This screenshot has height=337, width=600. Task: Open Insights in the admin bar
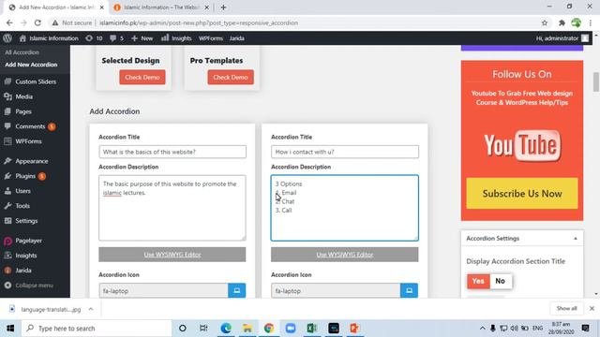tap(176, 38)
